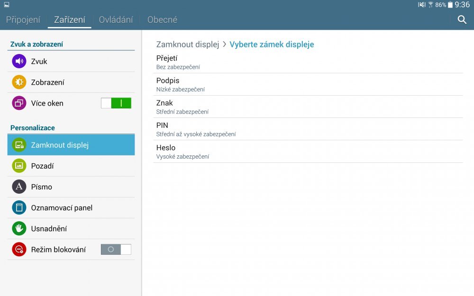Tap the Oznamovací panel icon
The height and width of the screenshot is (296, 474).
[x=19, y=207]
